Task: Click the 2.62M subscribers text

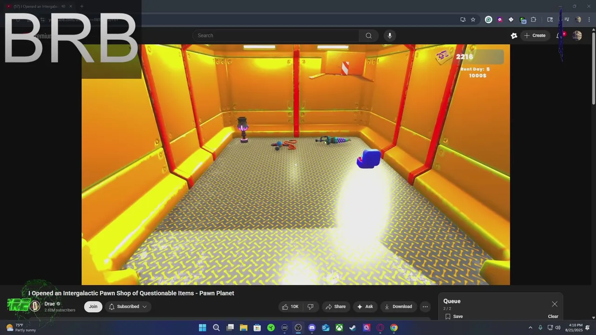Action: [x=60, y=310]
